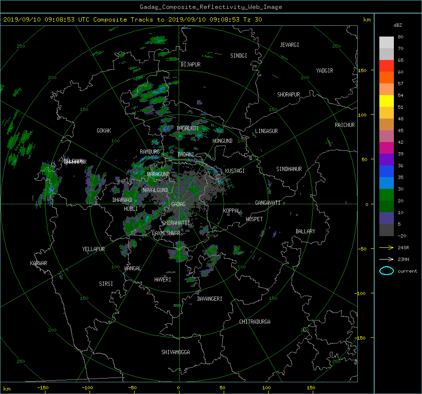
Task: Click the BAGALKOT city label
Action: (x=188, y=128)
